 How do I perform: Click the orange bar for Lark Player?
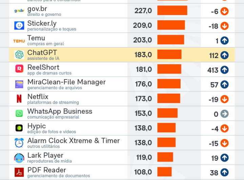click(165, 158)
